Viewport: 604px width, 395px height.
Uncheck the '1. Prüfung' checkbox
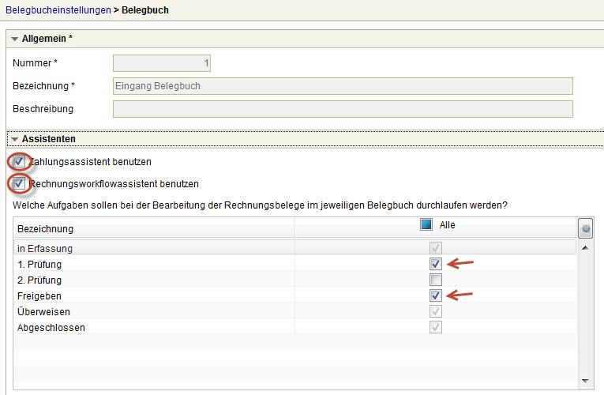pos(436,264)
